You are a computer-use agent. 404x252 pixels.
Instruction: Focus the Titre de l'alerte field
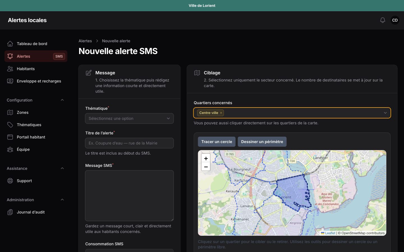click(x=129, y=143)
